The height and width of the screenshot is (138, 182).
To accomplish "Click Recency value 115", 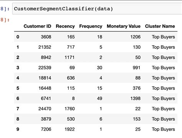I will click(x=71, y=88).
